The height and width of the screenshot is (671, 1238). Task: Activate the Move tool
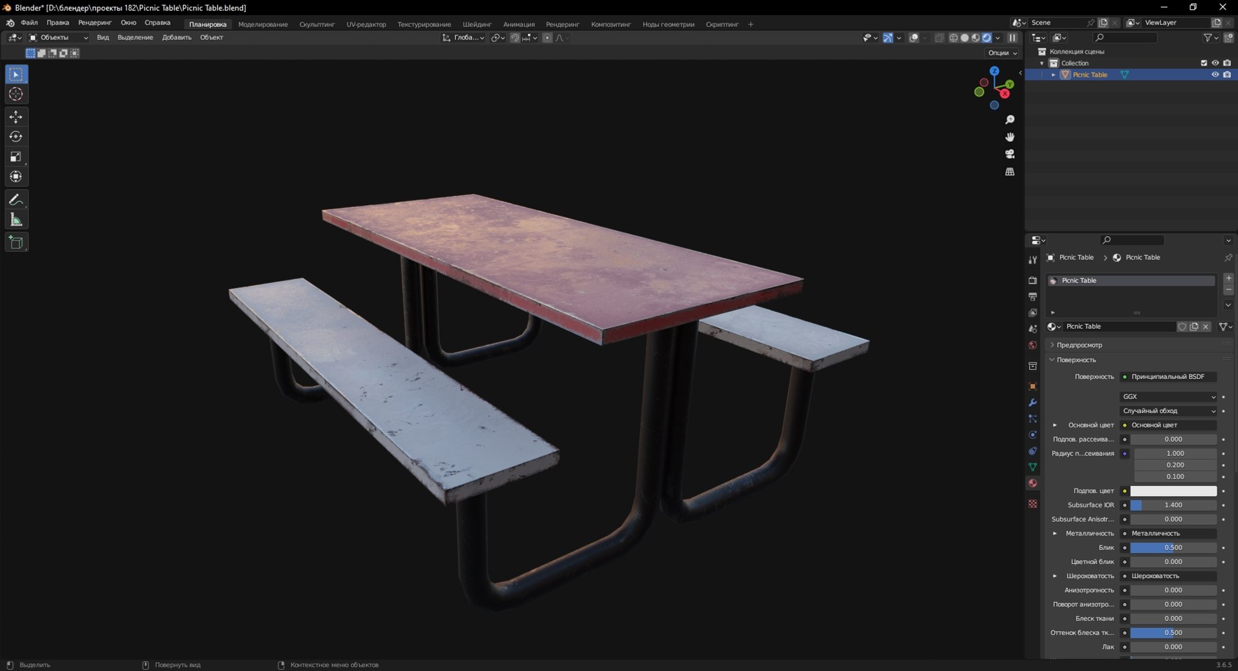click(16, 117)
